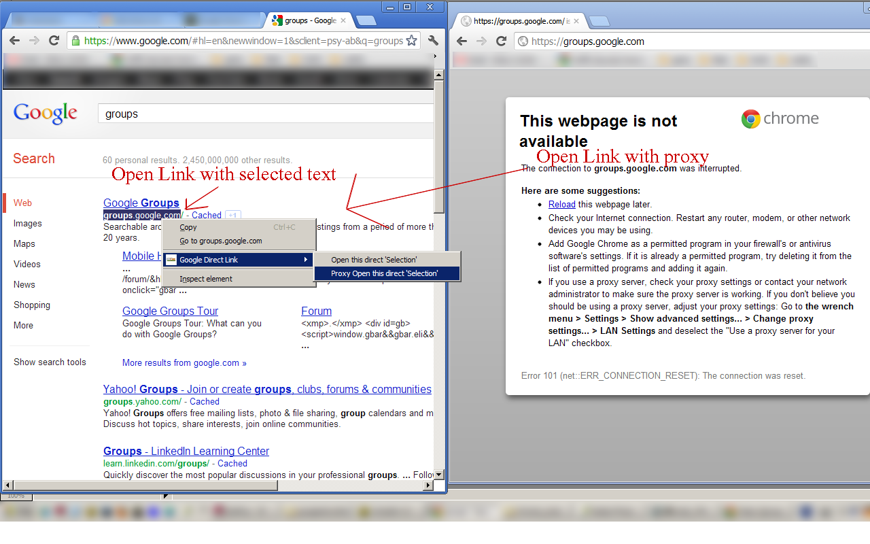The width and height of the screenshot is (870, 544).
Task: Click the right arrow of the horizontal scrollbar
Action: [428, 485]
